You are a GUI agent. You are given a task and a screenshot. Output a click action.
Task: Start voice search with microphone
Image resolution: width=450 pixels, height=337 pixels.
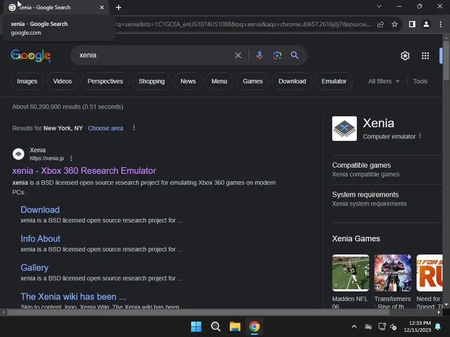pos(259,55)
